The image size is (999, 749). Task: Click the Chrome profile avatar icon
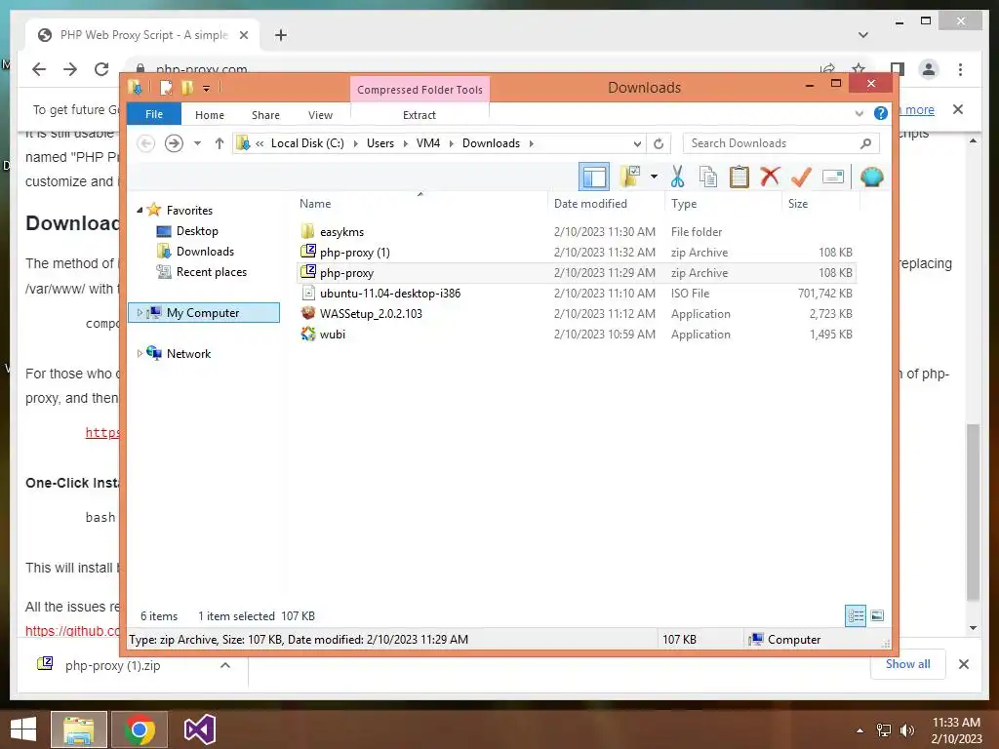coord(929,69)
